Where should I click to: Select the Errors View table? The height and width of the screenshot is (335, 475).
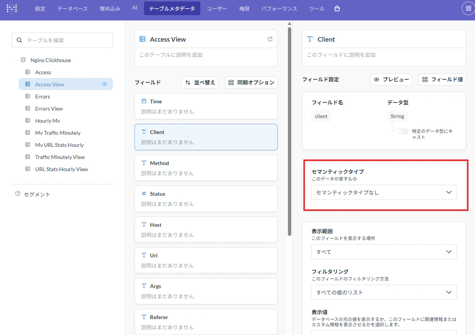[66, 108]
